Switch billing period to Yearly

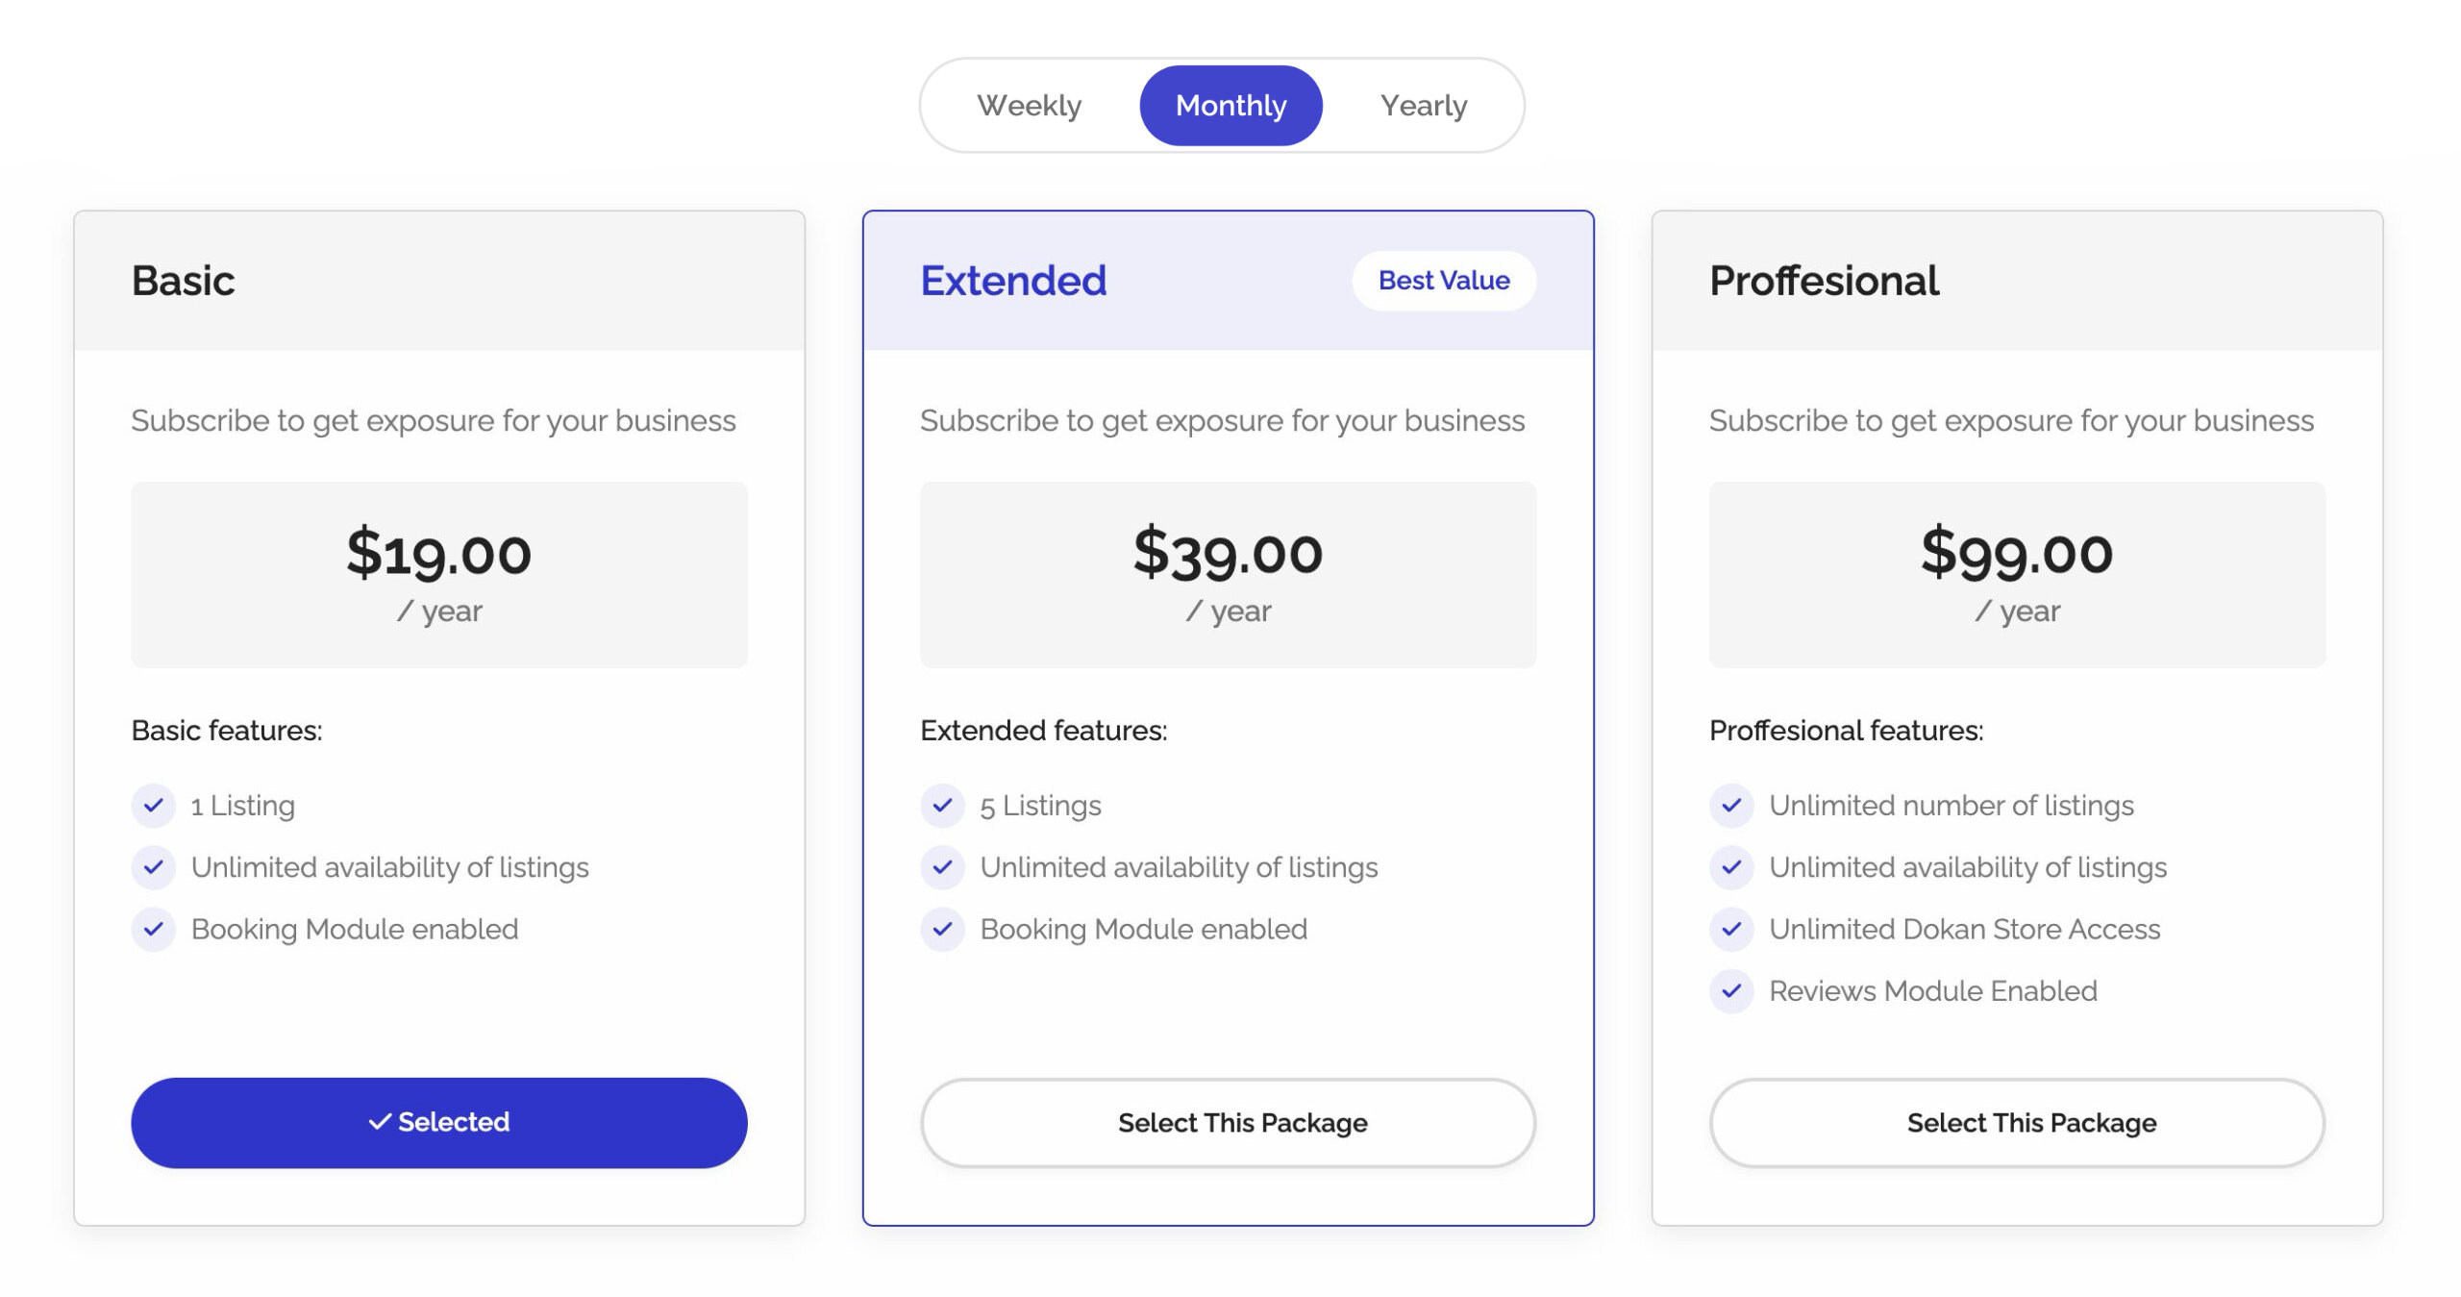point(1424,106)
